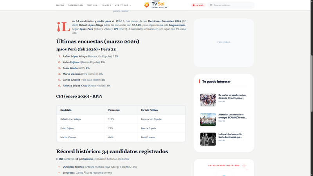The width and height of the screenshot is (313, 176).
Task: Click the page vertical scrollbar thumb
Action: 311,83
